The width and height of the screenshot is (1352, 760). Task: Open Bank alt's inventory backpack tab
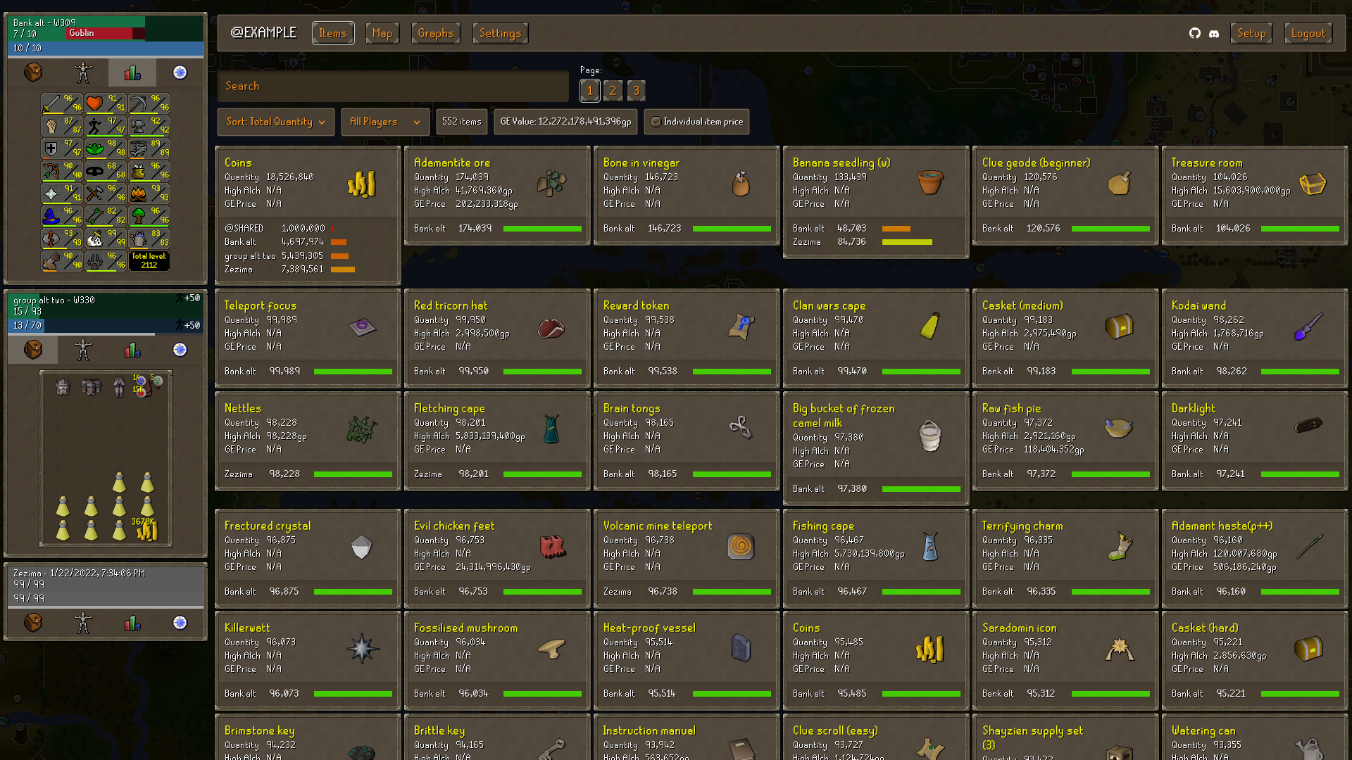pos(33,72)
